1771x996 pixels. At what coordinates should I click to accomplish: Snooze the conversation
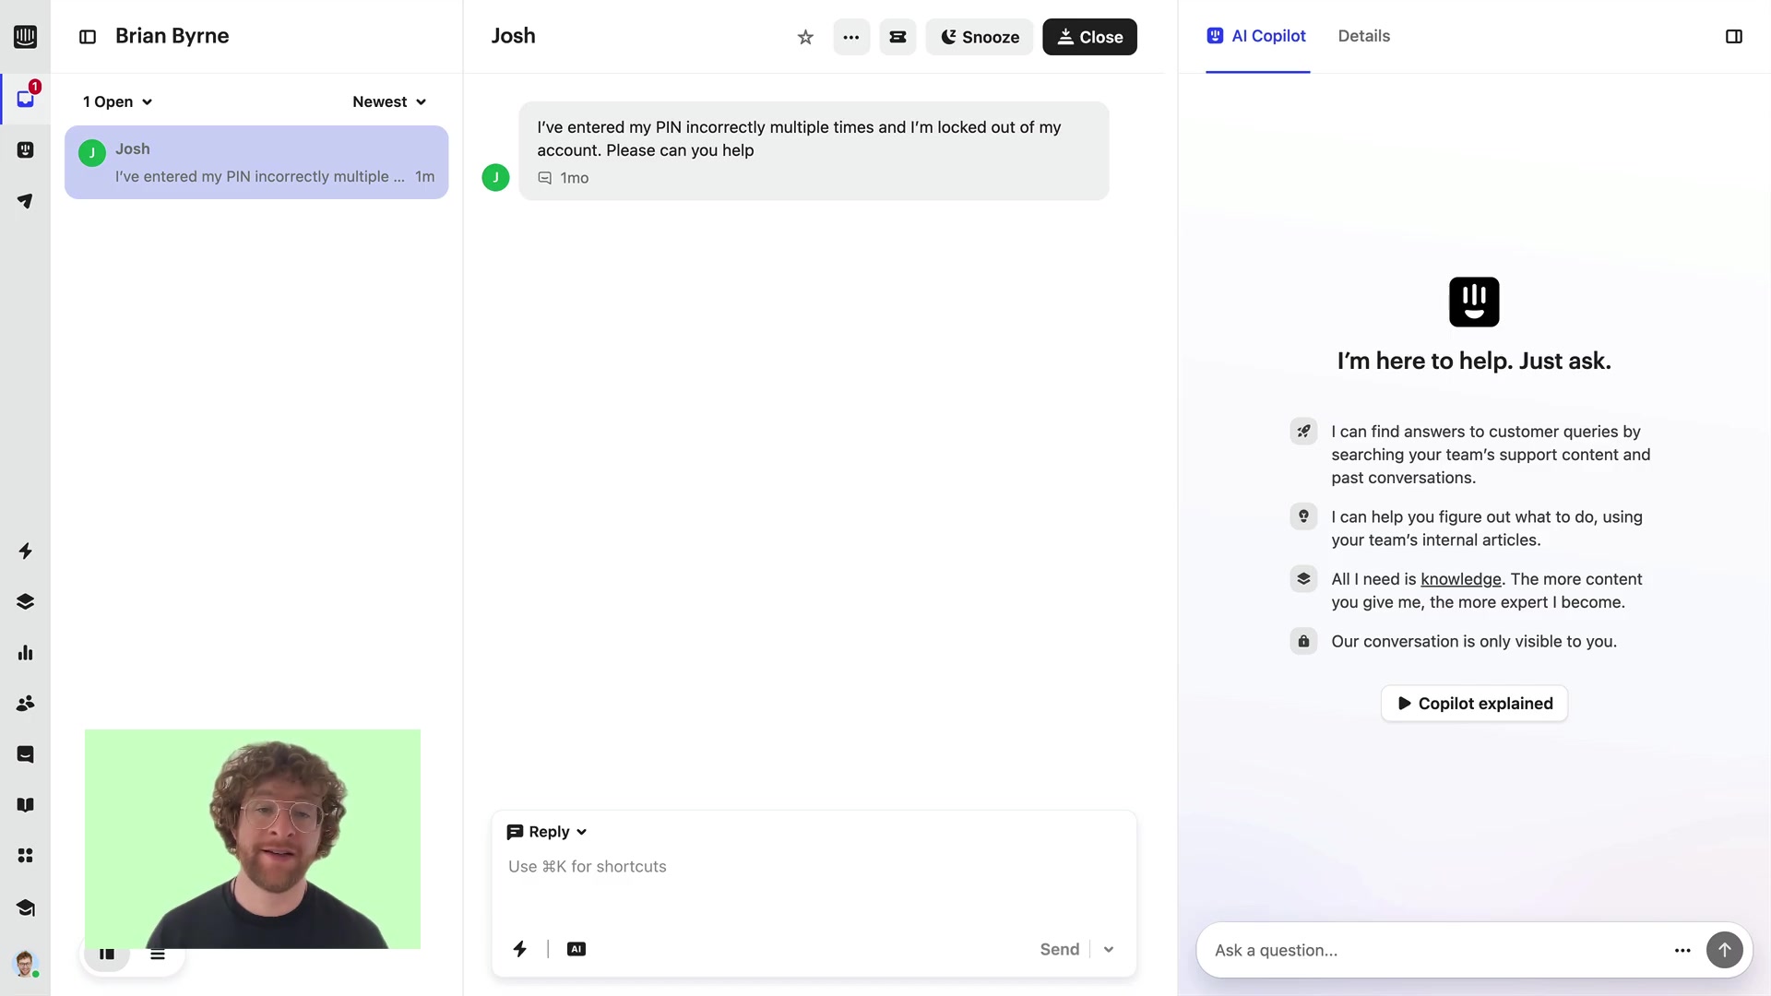980,37
